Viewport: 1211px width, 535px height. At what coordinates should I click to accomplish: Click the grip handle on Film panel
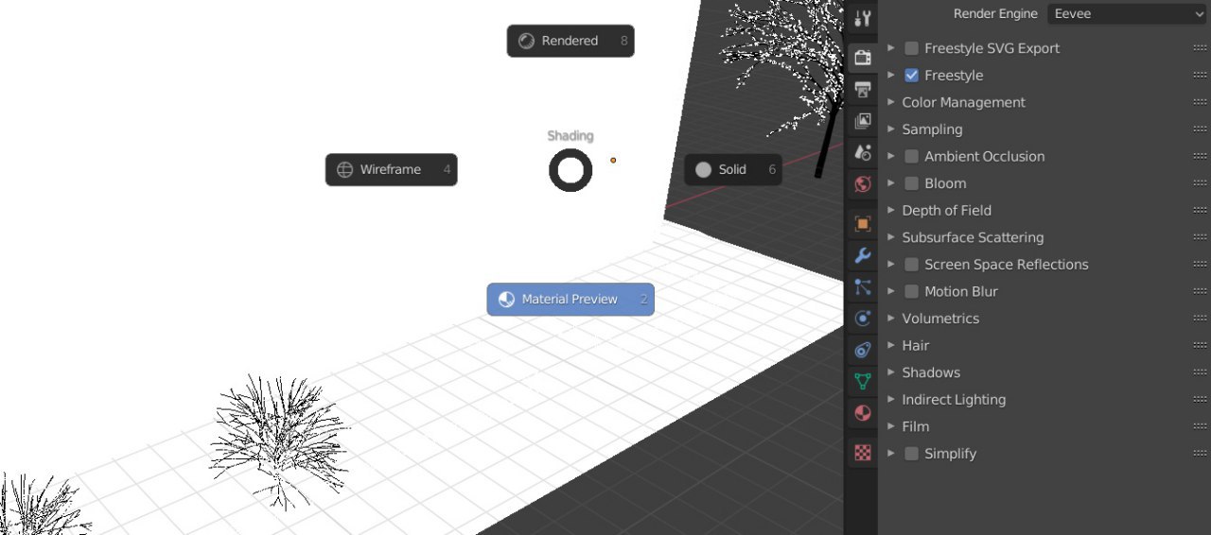[1200, 426]
